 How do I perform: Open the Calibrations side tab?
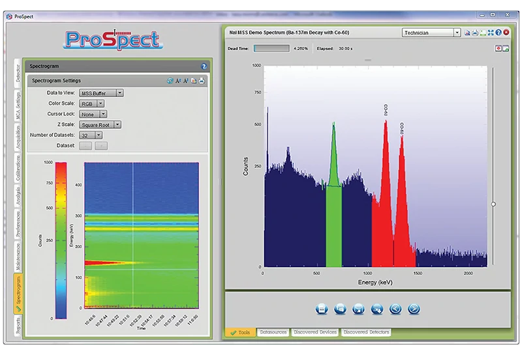(18, 167)
